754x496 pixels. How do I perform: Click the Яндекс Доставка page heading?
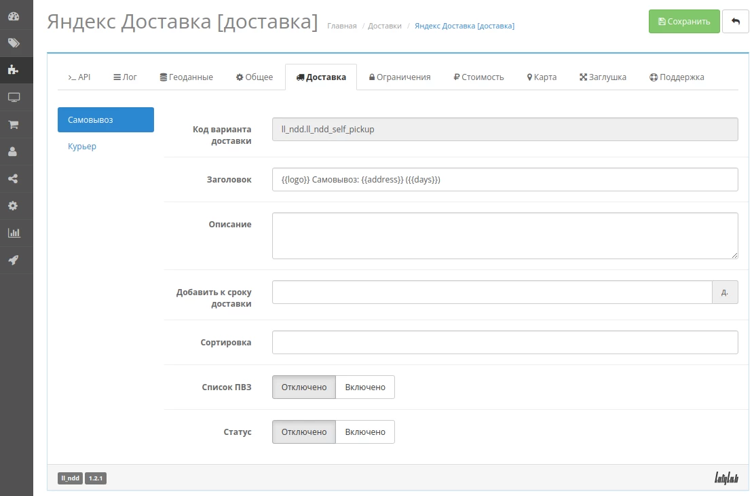point(183,22)
